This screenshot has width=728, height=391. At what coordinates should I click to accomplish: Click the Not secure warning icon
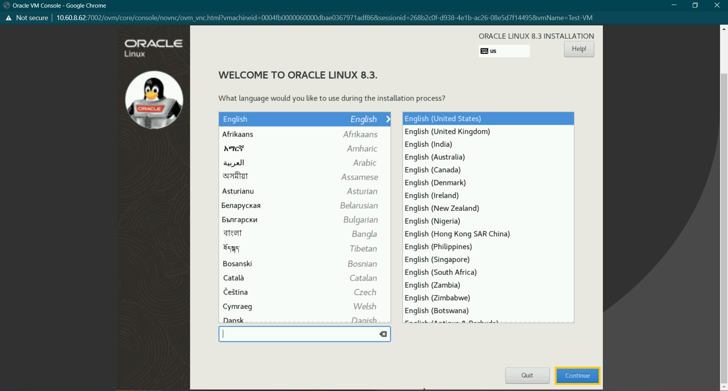tap(9, 18)
